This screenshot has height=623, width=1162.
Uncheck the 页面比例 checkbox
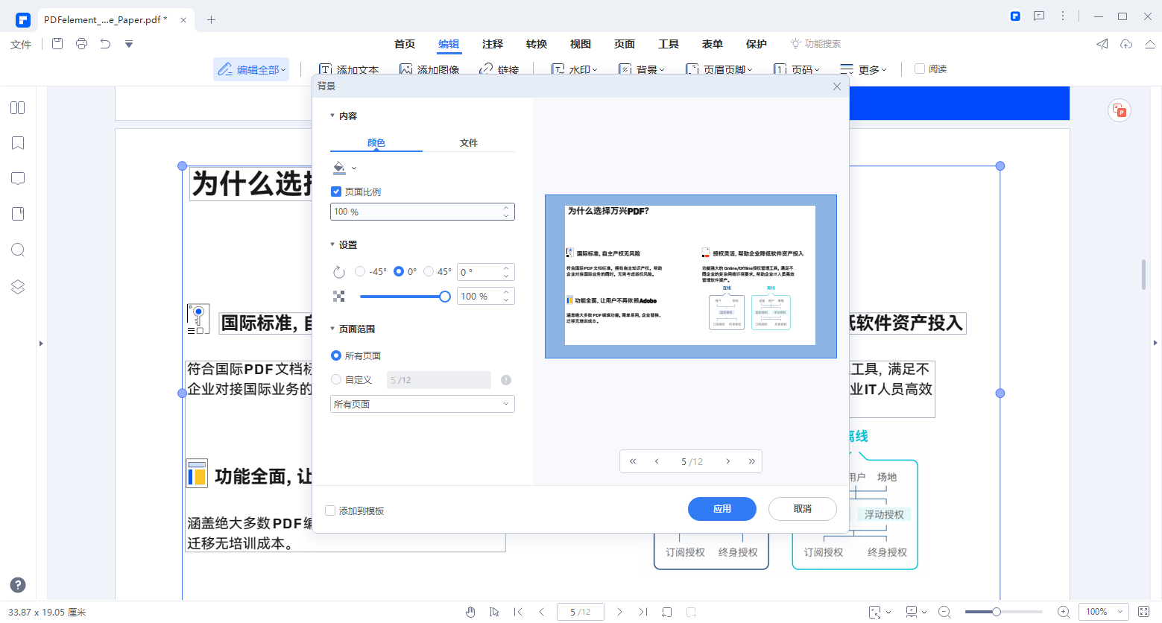336,192
